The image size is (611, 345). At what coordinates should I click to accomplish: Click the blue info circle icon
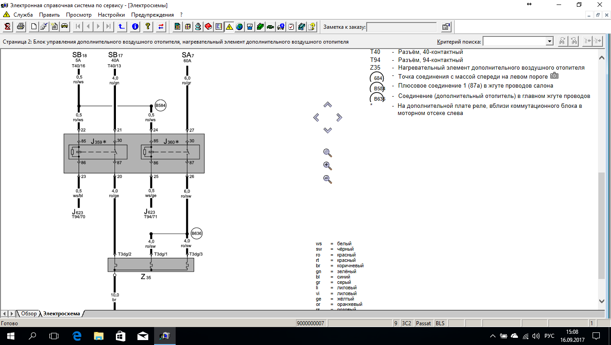pyautogui.click(x=135, y=27)
